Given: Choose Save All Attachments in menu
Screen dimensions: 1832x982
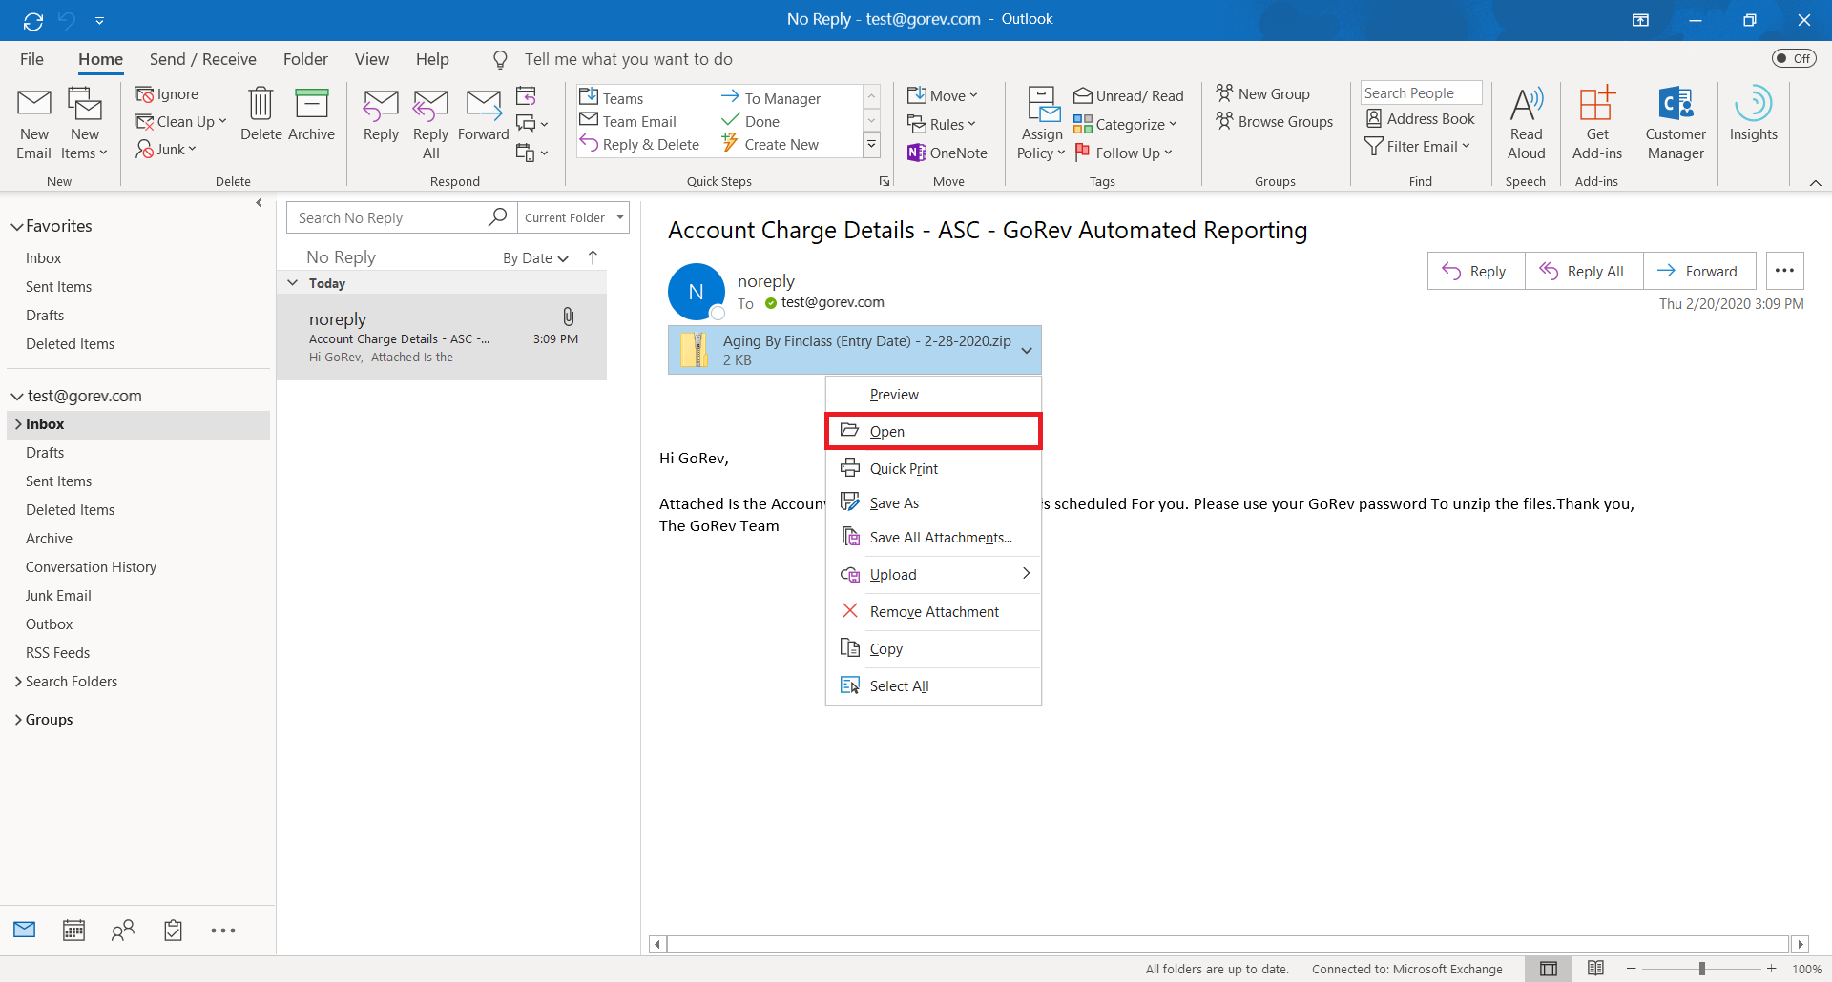Looking at the screenshot, I should (933, 537).
